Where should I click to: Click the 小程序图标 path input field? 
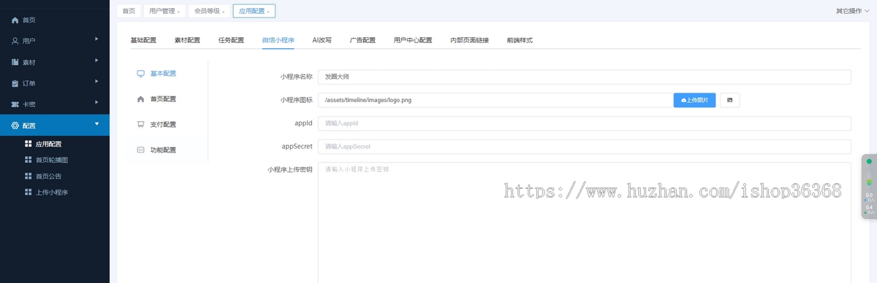[x=496, y=100]
